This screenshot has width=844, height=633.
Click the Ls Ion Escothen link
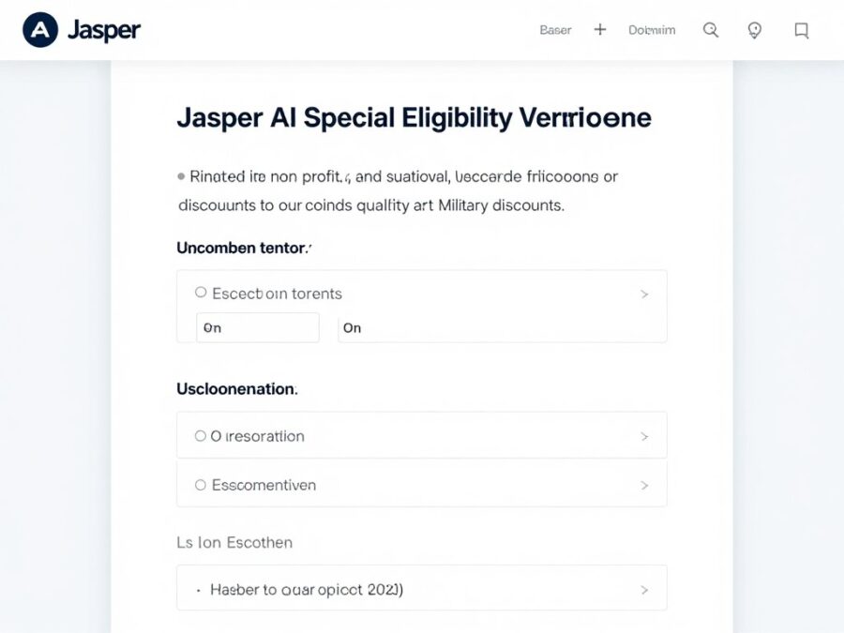tap(234, 542)
